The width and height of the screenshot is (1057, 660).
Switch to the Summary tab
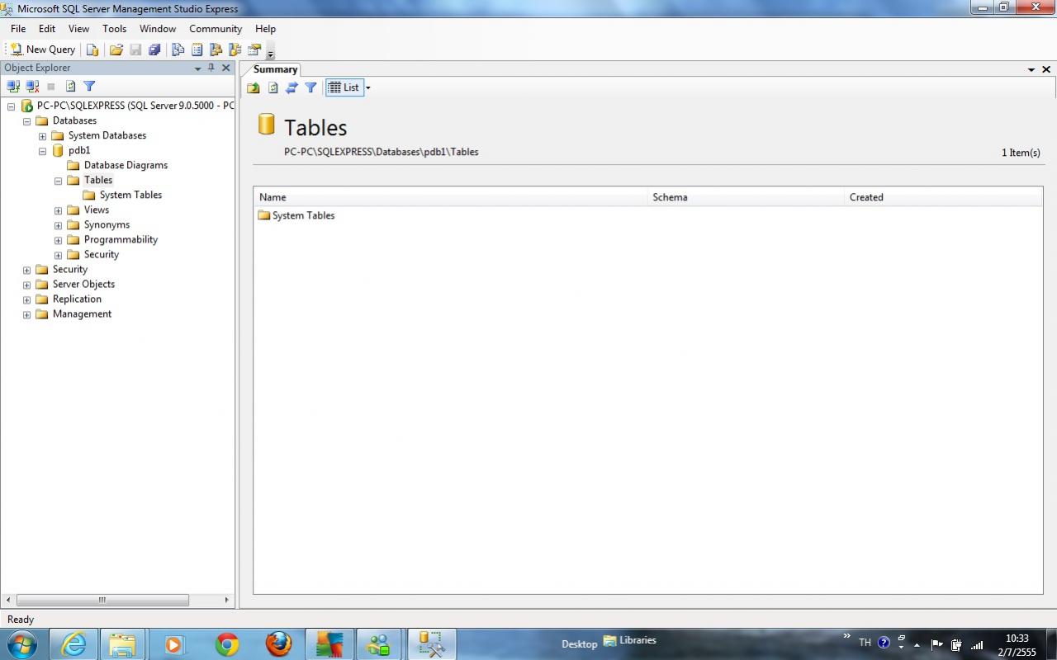(x=275, y=69)
